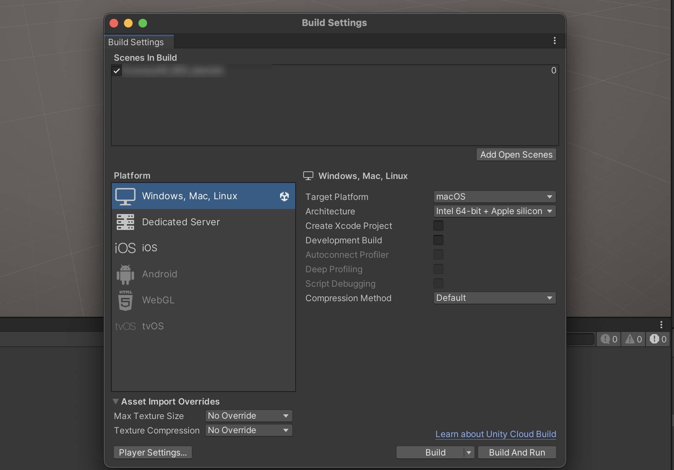This screenshot has height=470, width=674.
Task: Click the Unity active-platform icon
Action: point(284,196)
